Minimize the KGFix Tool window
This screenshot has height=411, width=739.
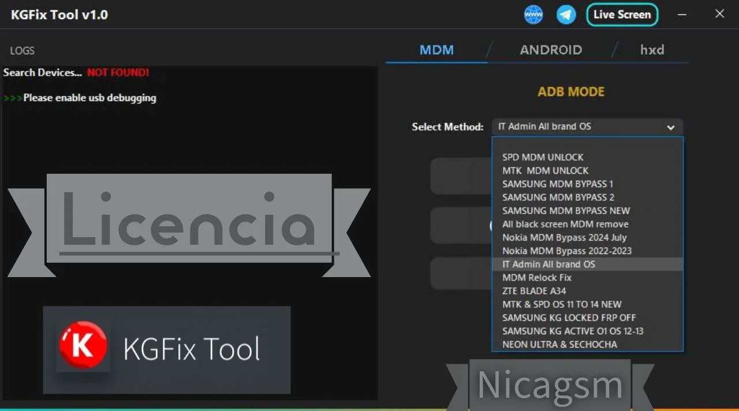pos(682,14)
